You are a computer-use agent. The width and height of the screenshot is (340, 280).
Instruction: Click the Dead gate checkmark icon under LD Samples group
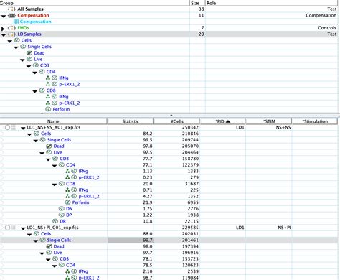pyautogui.click(x=29, y=53)
